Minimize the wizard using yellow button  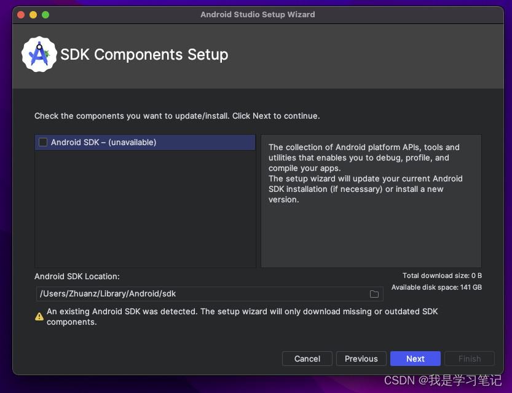click(x=33, y=15)
